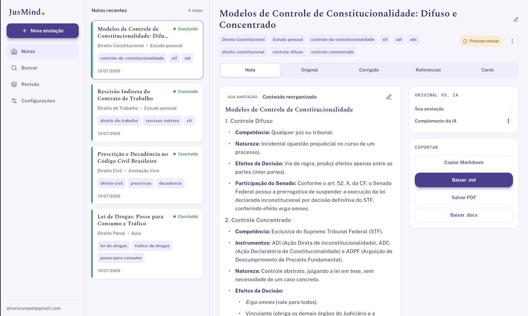Switch to the Referências tab
The image size is (528, 316).
click(428, 70)
